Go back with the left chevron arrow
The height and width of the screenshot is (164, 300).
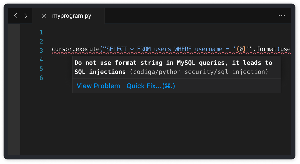tap(16, 16)
